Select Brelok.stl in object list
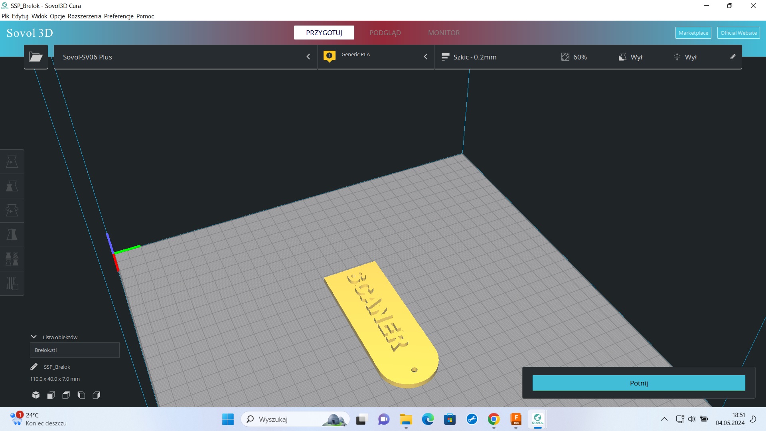The width and height of the screenshot is (766, 431). click(75, 350)
